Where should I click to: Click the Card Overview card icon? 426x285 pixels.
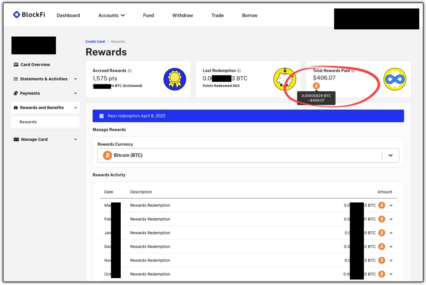[16, 65]
